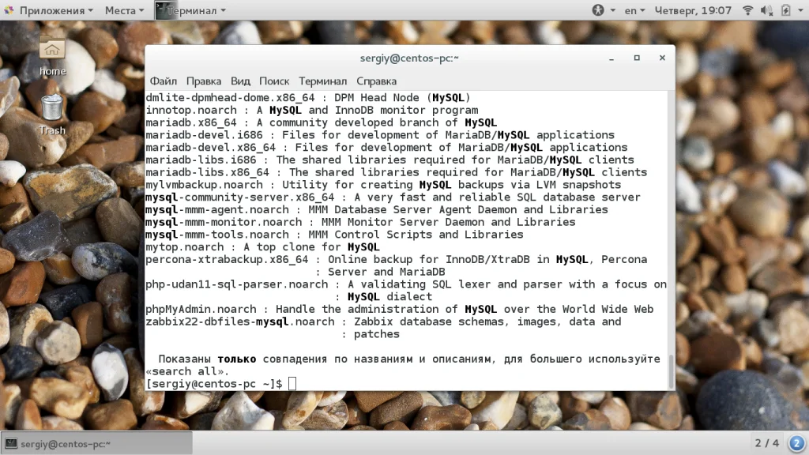Open the Поиск menu in terminal
809x455 pixels.
[274, 81]
